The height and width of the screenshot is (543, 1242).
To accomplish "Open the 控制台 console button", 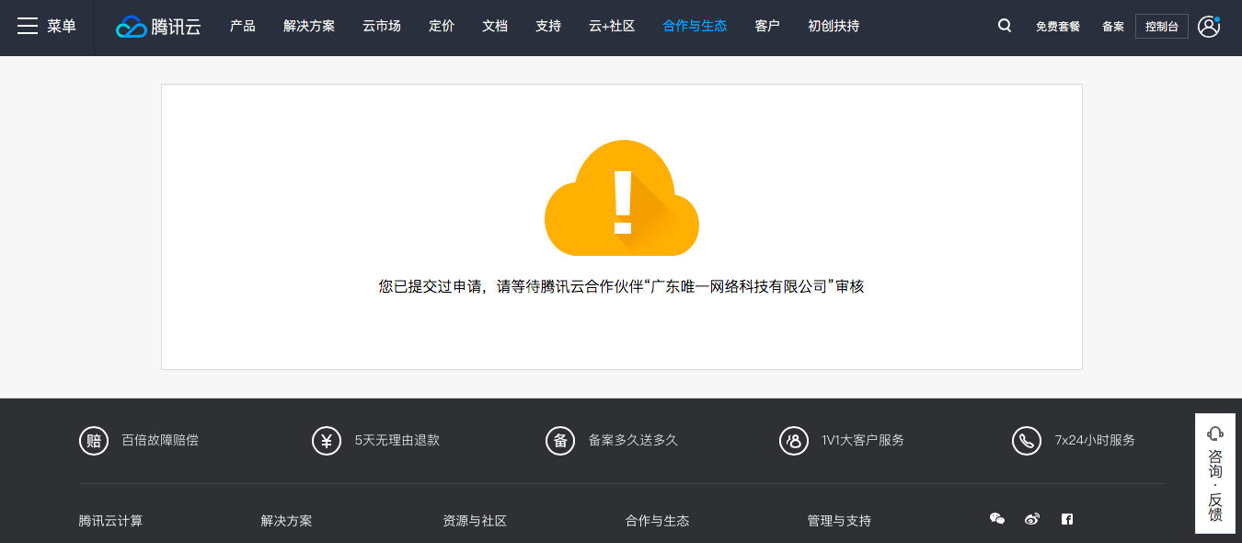I will (x=1162, y=26).
